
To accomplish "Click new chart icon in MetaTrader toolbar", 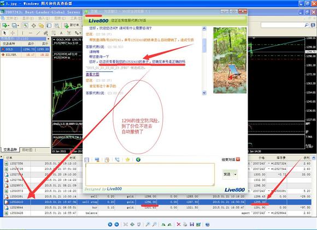I will [x=5, y=26].
